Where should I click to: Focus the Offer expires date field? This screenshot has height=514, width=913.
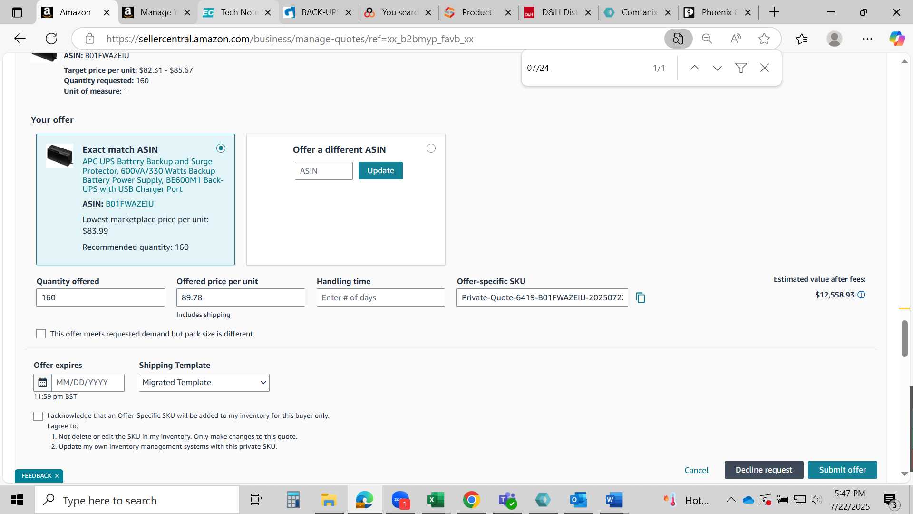(88, 383)
